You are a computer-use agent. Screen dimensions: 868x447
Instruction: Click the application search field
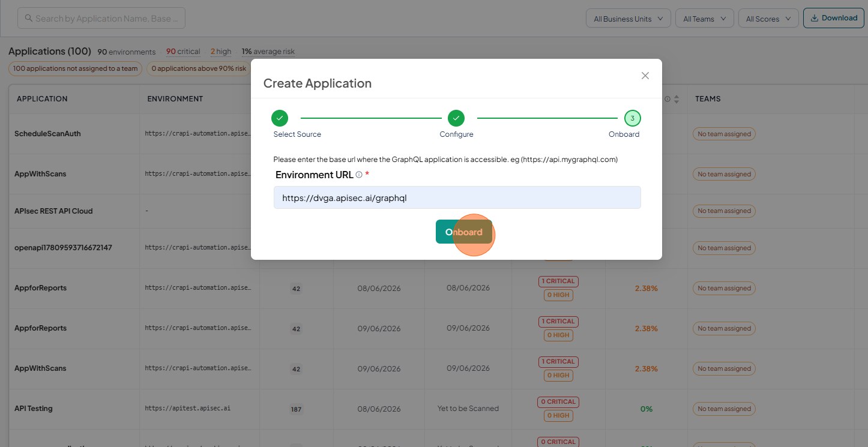101,18
